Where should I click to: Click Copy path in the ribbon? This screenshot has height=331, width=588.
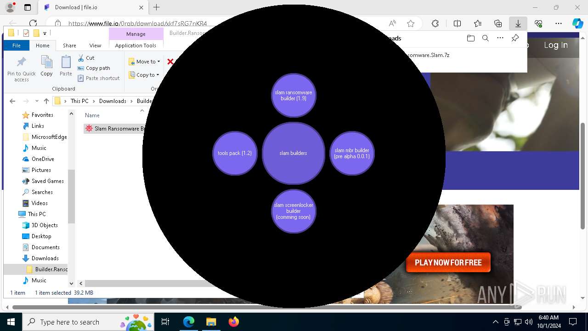(94, 68)
